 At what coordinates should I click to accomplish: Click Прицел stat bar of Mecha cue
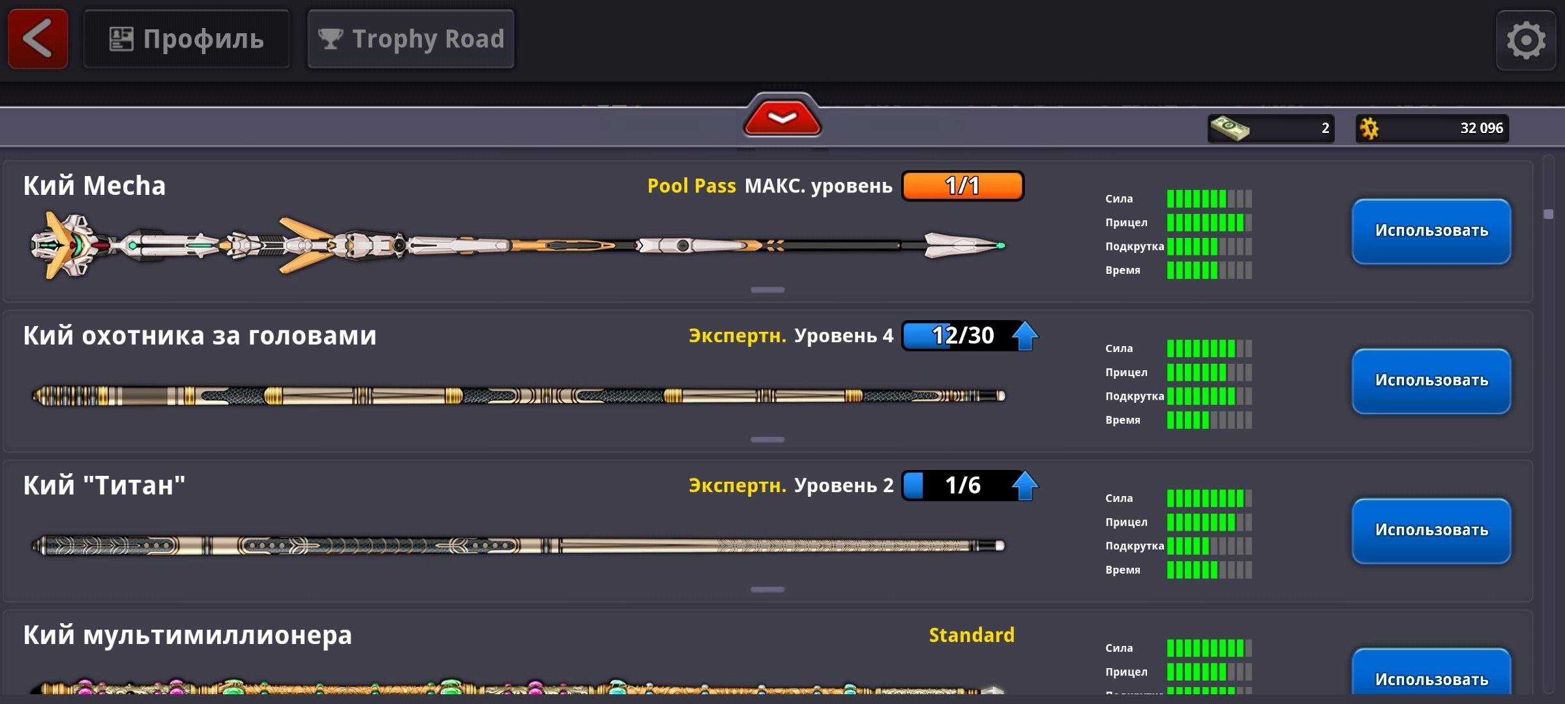tap(1210, 223)
